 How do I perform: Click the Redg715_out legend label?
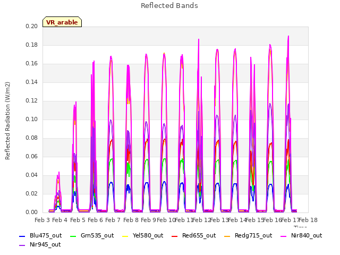pos(253,235)
